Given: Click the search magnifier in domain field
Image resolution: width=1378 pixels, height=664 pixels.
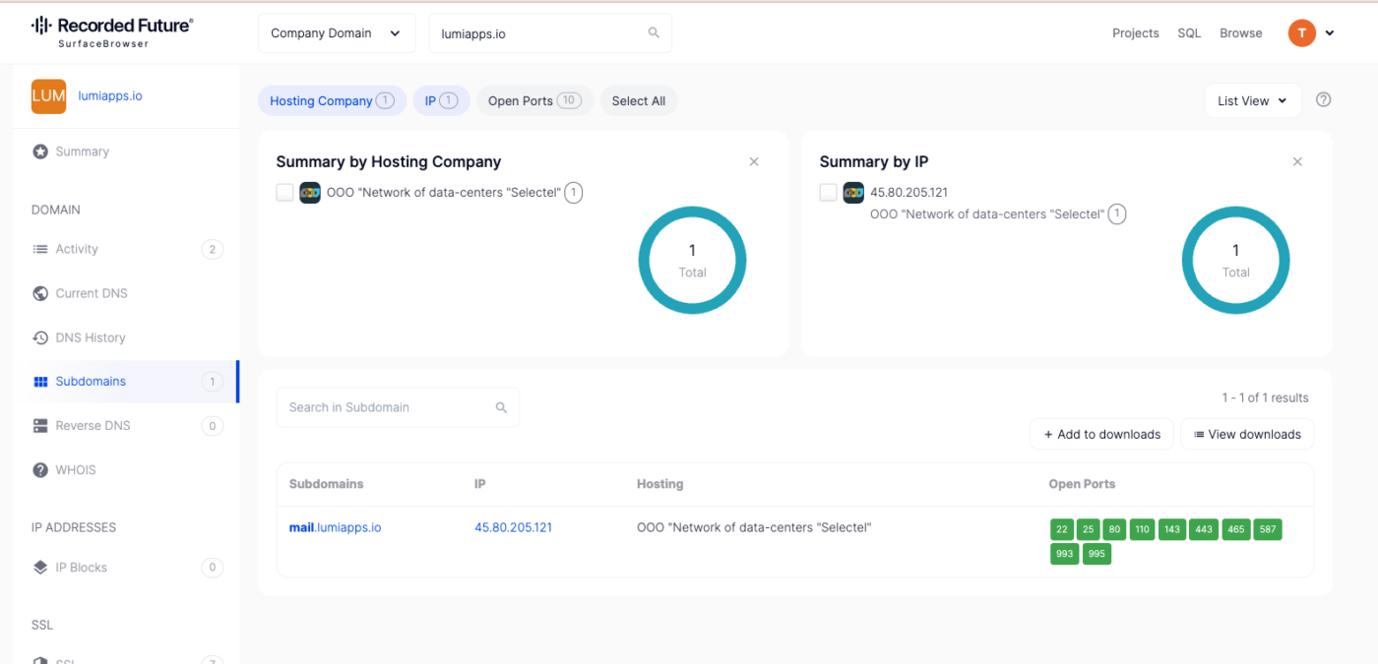Looking at the screenshot, I should tap(654, 33).
